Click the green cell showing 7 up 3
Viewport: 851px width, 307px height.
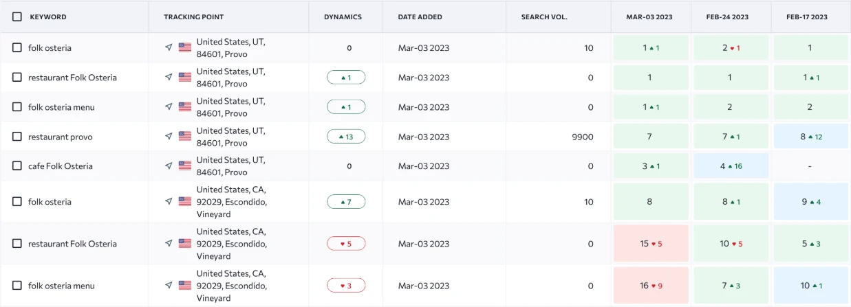tap(731, 286)
